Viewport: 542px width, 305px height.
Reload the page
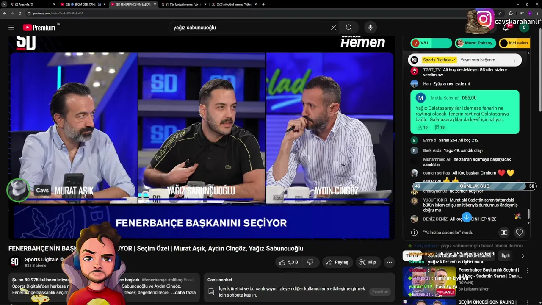click(20, 13)
